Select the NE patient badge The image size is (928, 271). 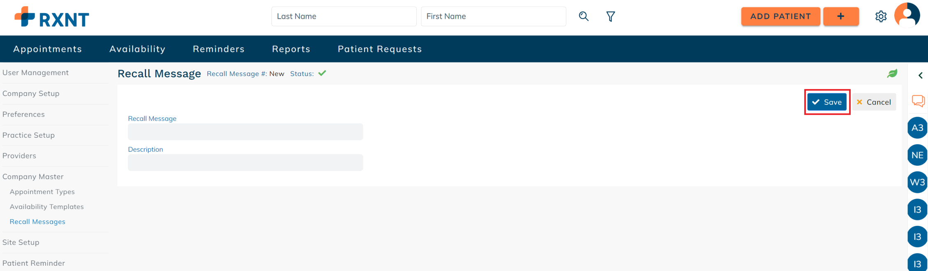[x=917, y=155]
